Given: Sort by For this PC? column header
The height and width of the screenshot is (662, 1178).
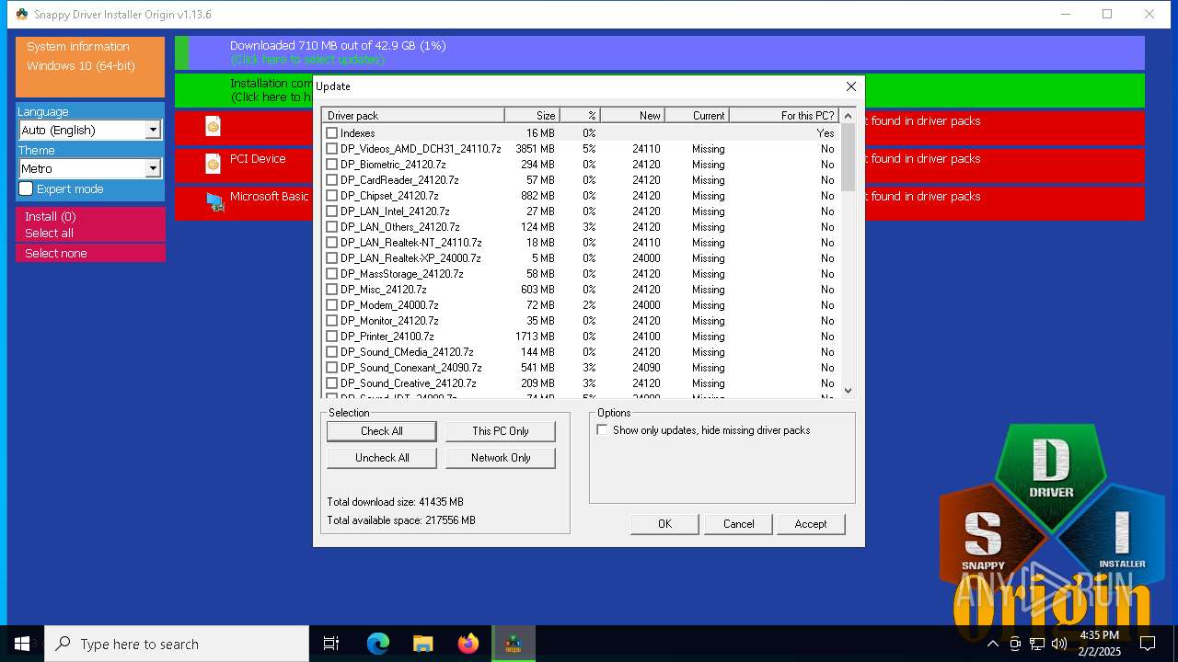Looking at the screenshot, I should [x=783, y=115].
